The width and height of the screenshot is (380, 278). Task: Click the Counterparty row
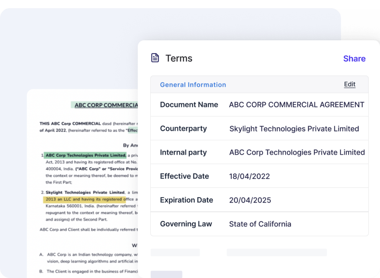pos(183,128)
